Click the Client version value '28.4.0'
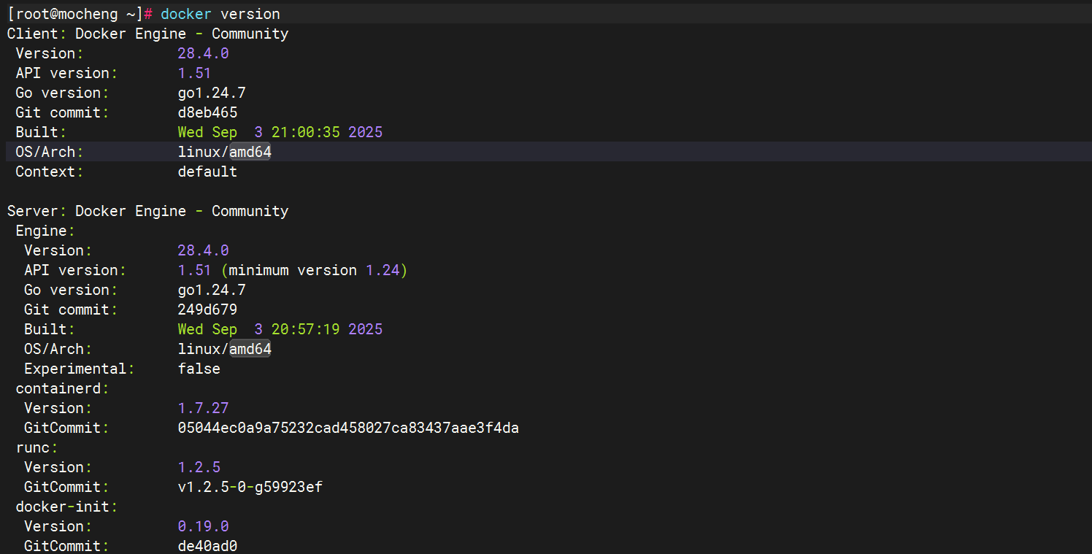This screenshot has height=554, width=1092. [204, 53]
